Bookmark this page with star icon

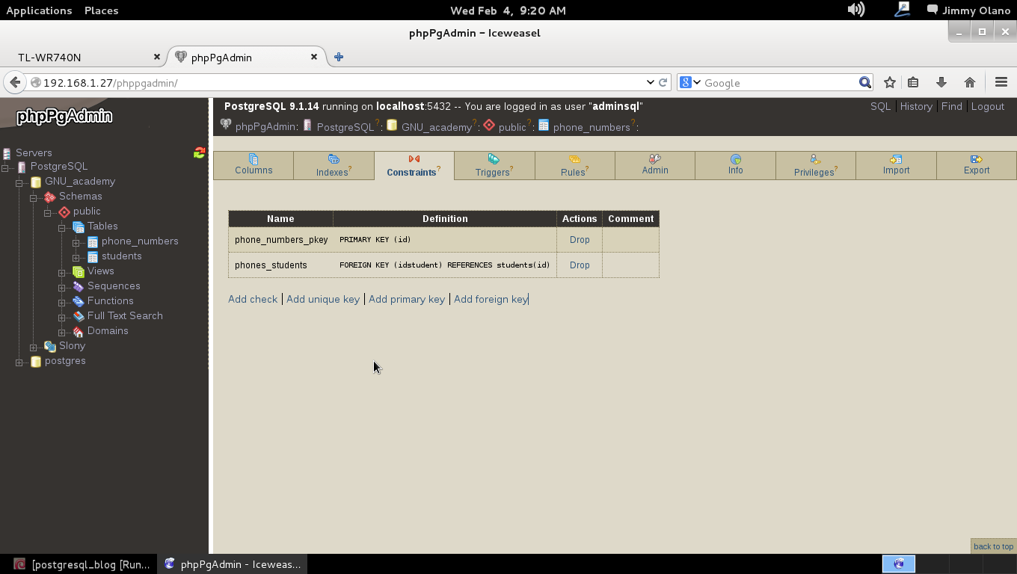[x=889, y=82]
